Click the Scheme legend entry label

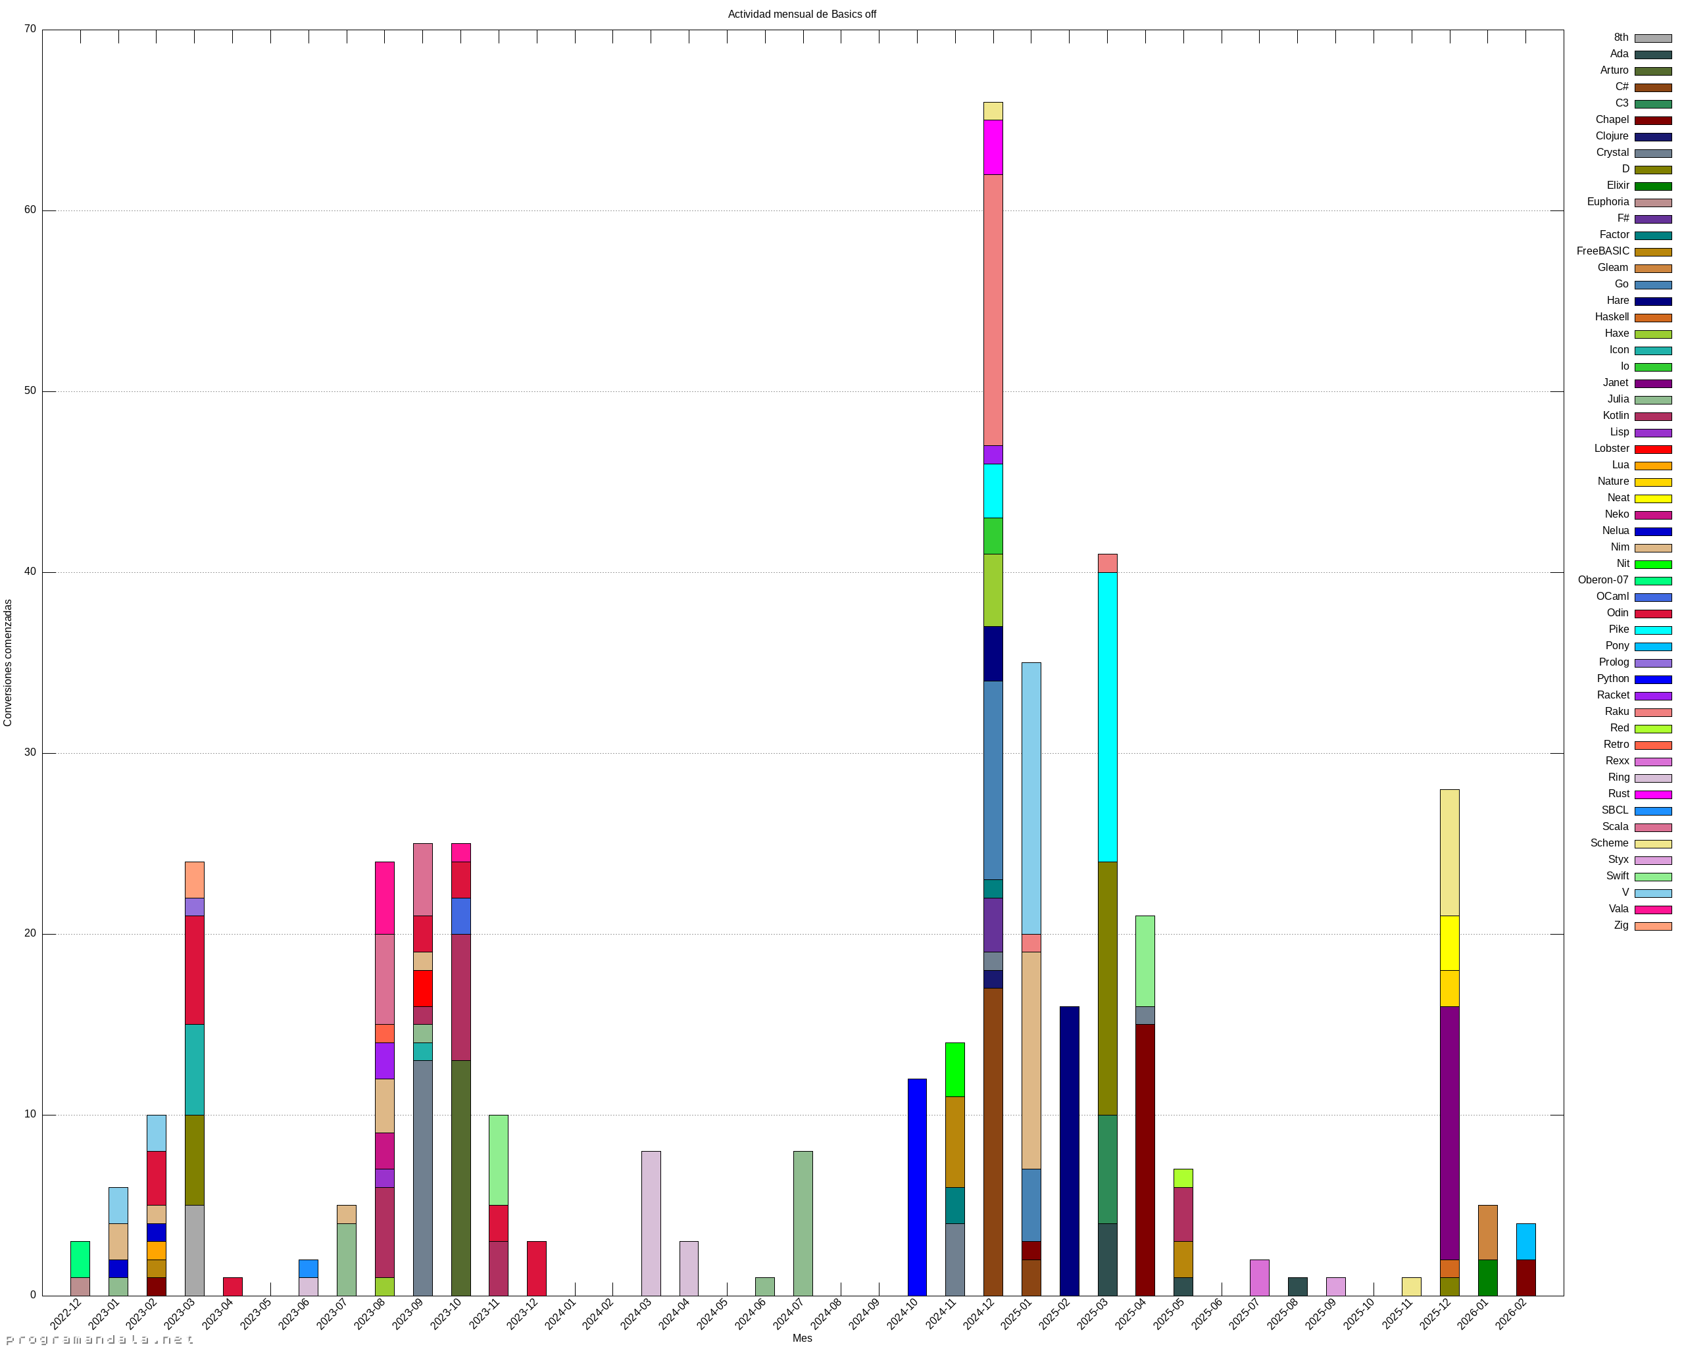tap(1608, 843)
